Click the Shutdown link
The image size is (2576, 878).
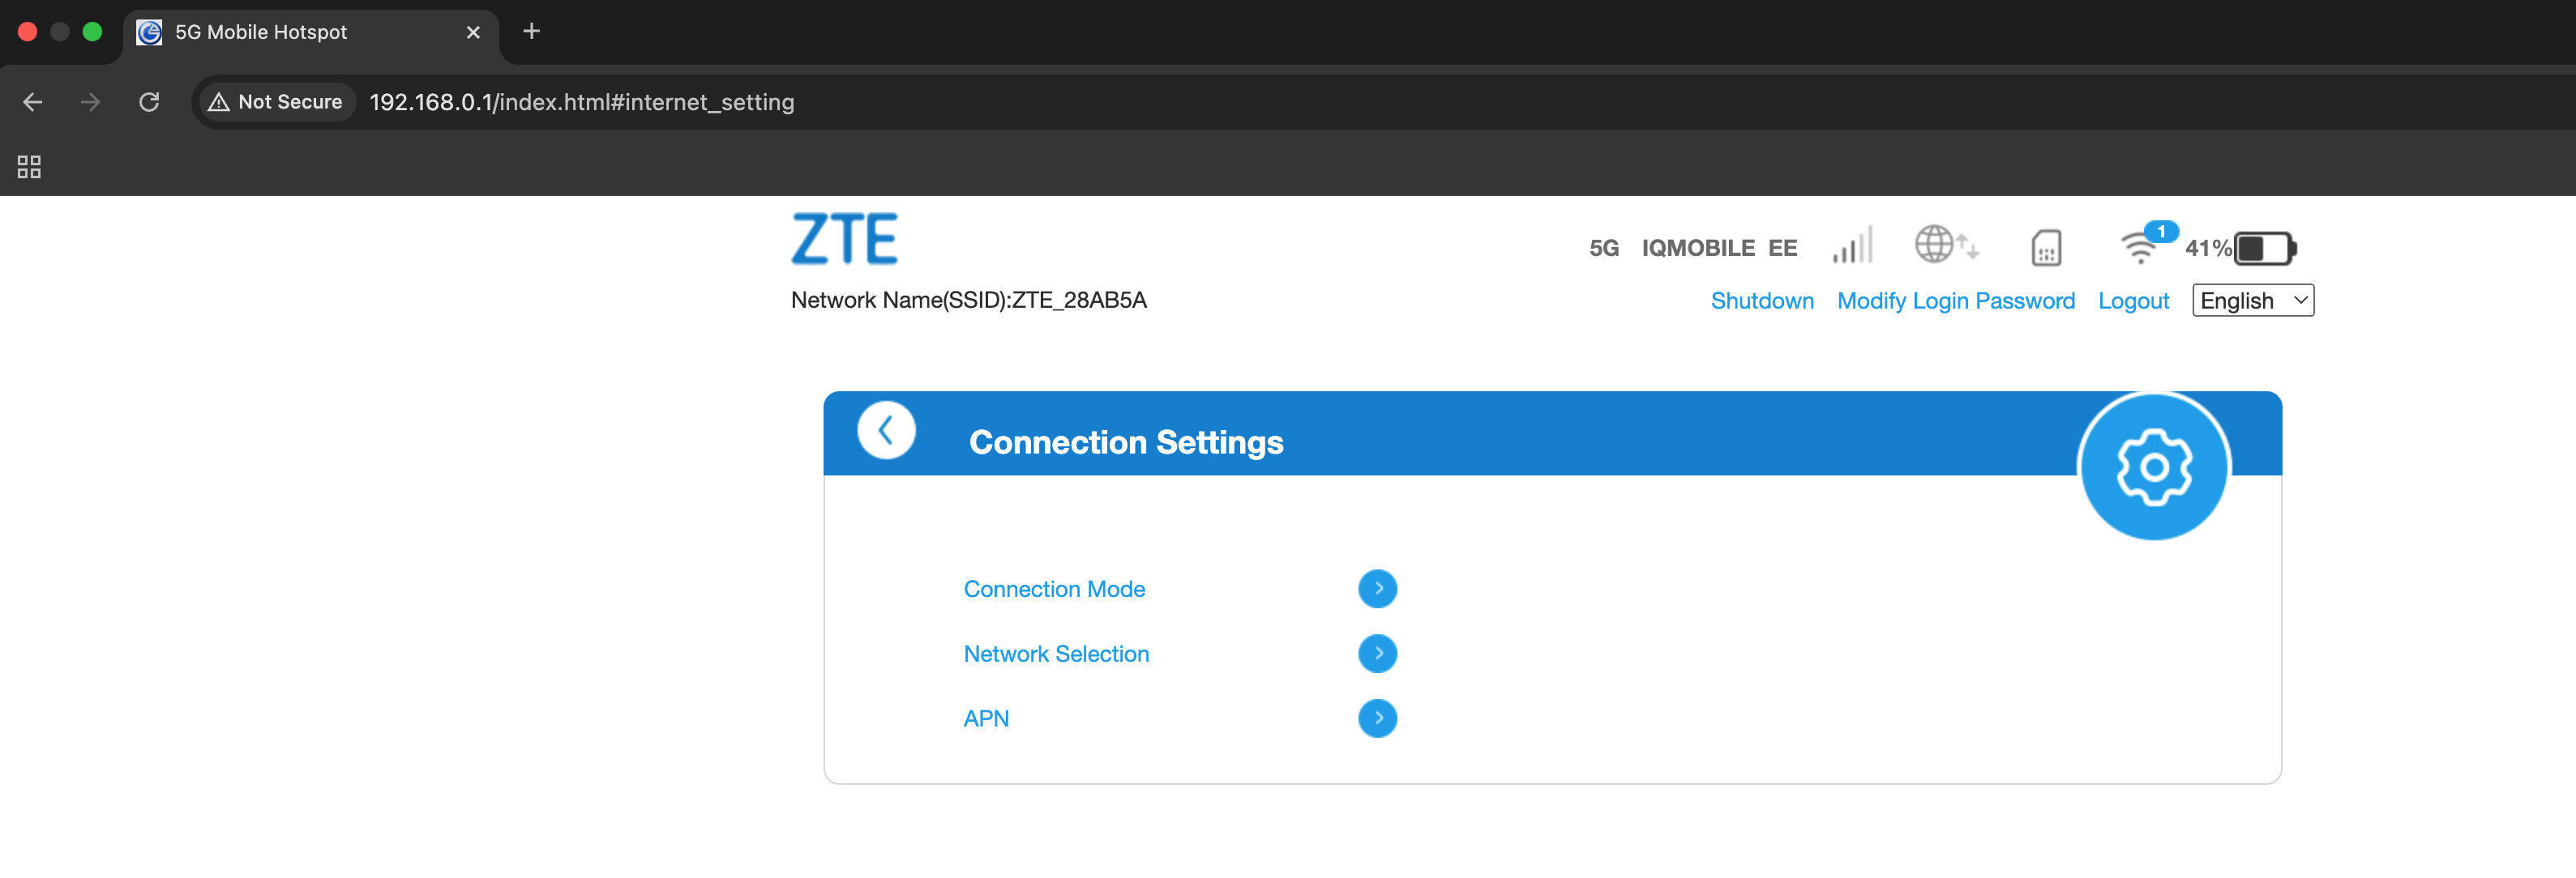point(1762,300)
